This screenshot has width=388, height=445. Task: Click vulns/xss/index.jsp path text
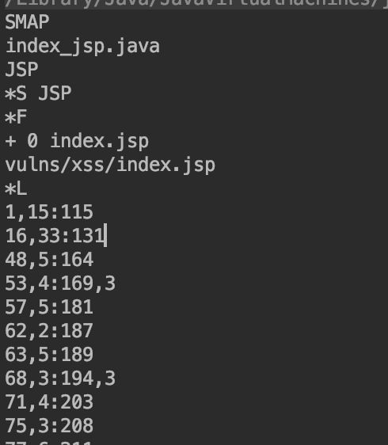coord(110,165)
